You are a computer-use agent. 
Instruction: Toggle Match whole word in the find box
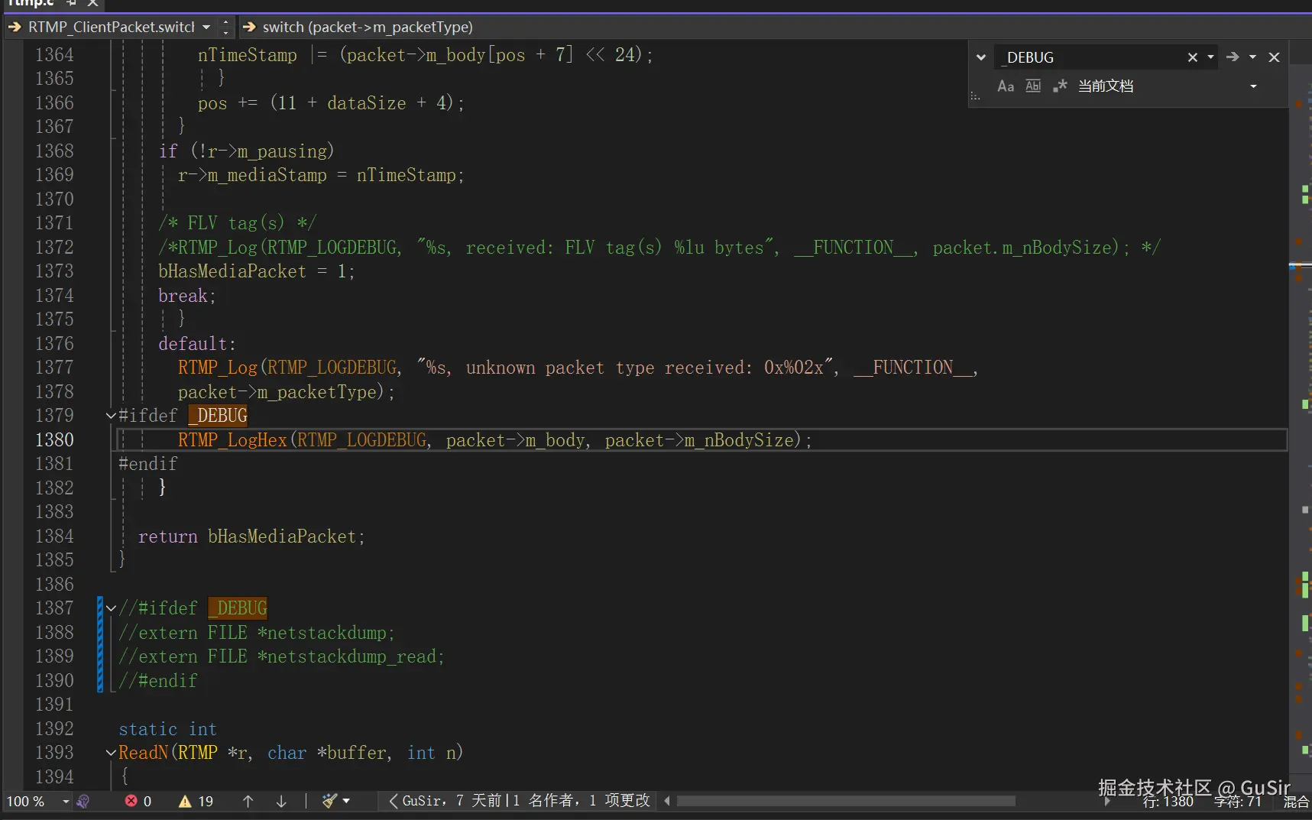[1033, 86]
